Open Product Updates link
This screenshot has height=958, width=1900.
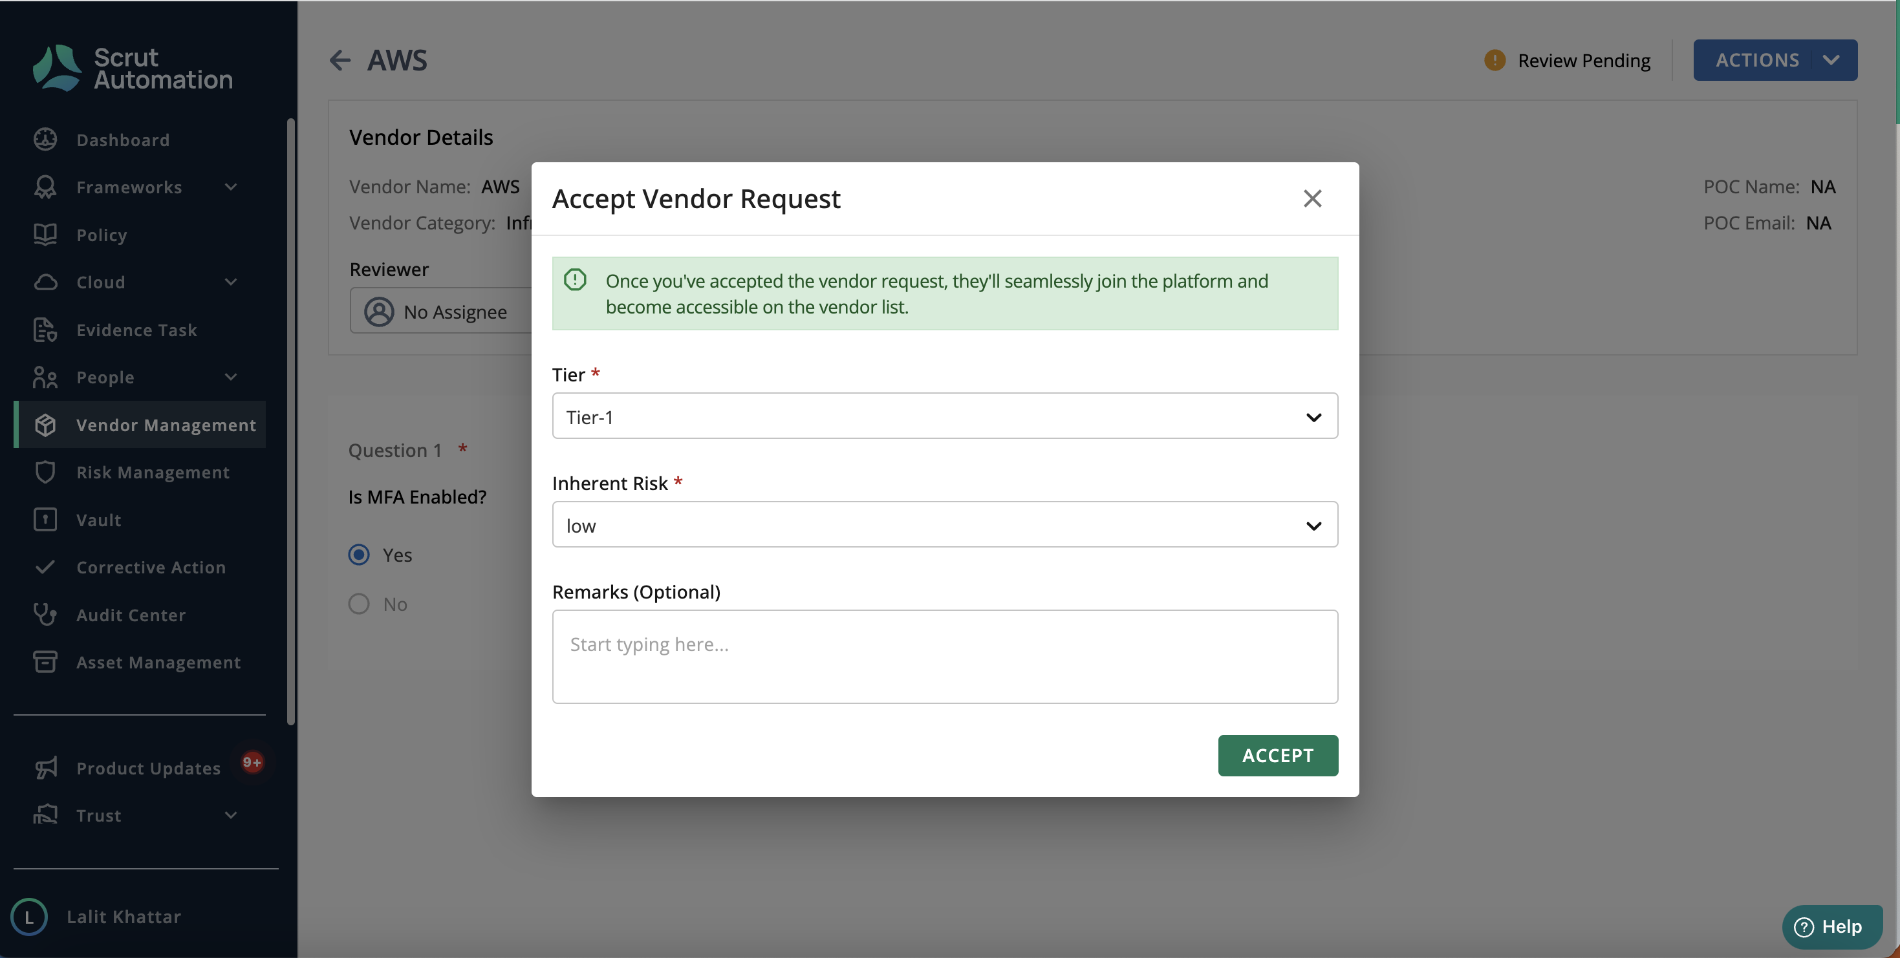click(x=148, y=768)
